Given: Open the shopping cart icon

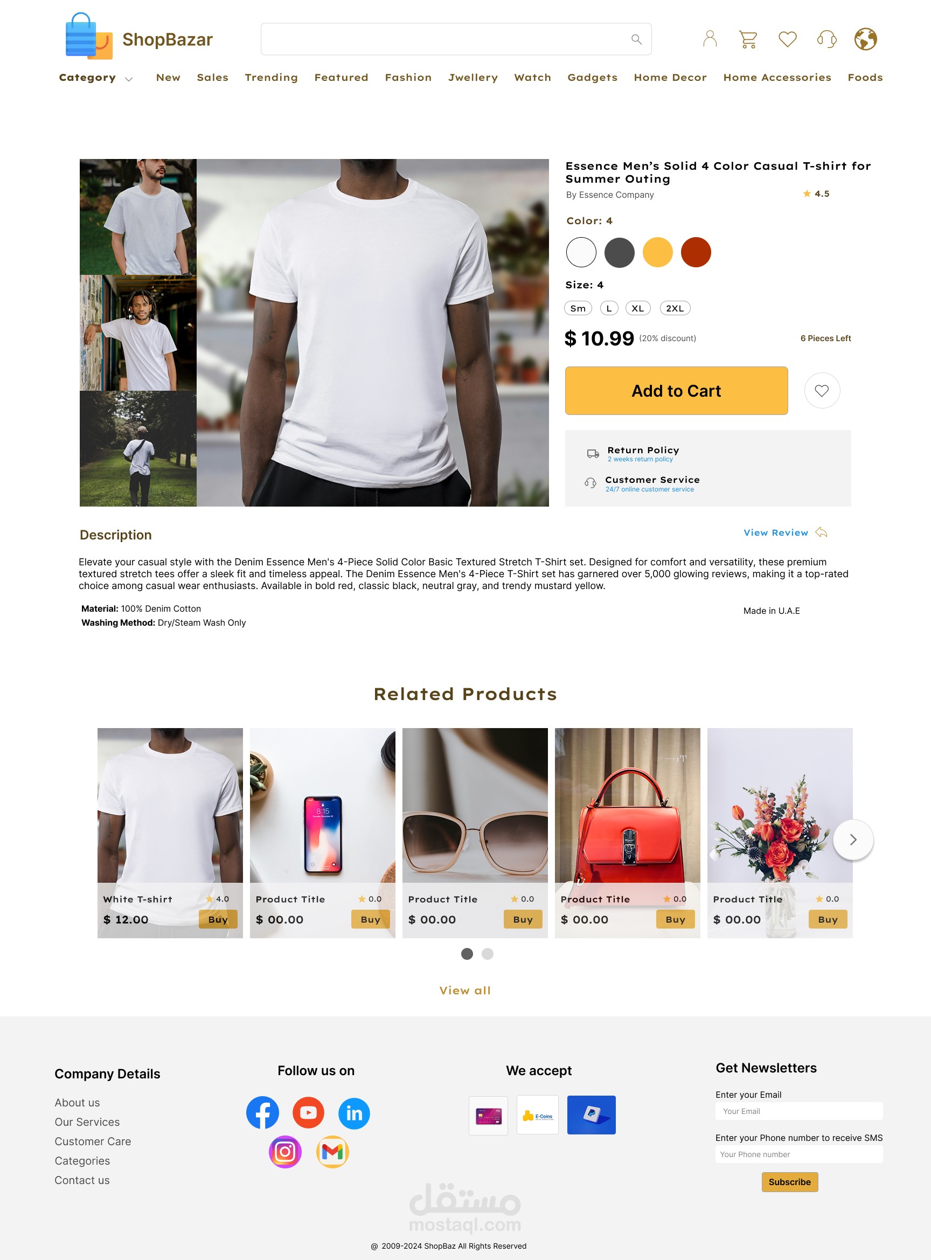Looking at the screenshot, I should click(748, 39).
